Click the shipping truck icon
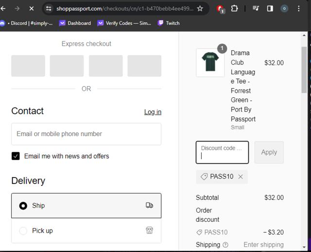The width and height of the screenshot is (311, 252). click(149, 205)
